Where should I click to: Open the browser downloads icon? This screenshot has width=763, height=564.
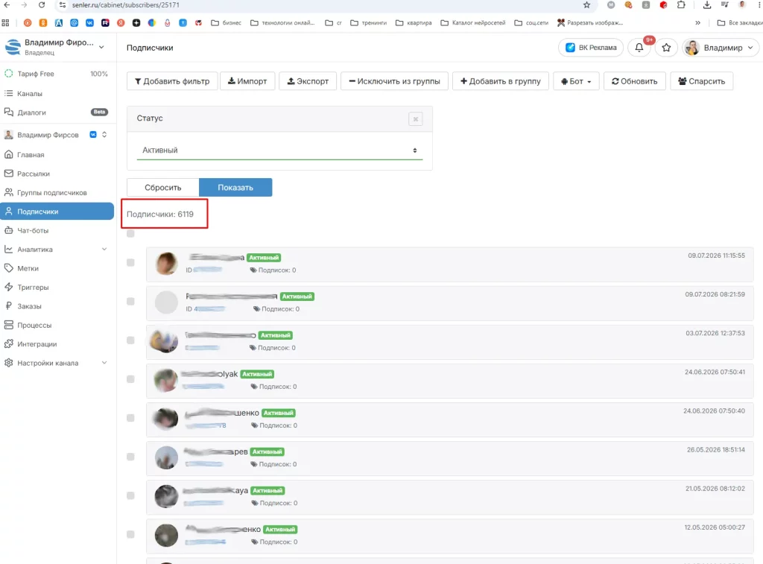(x=707, y=5)
